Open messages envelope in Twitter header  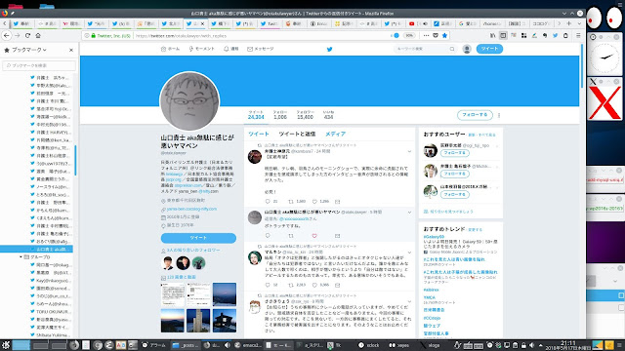(x=261, y=49)
